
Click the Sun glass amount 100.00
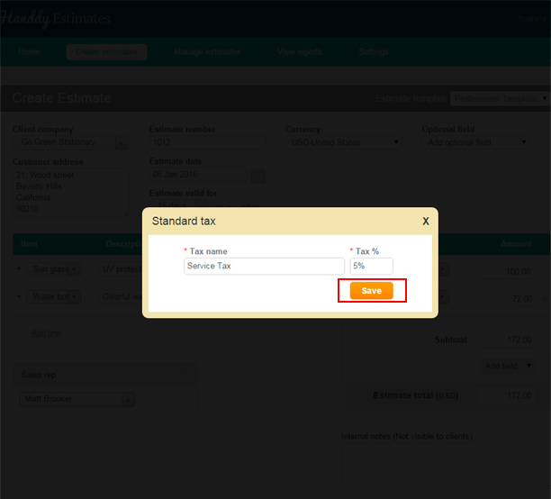tap(519, 271)
